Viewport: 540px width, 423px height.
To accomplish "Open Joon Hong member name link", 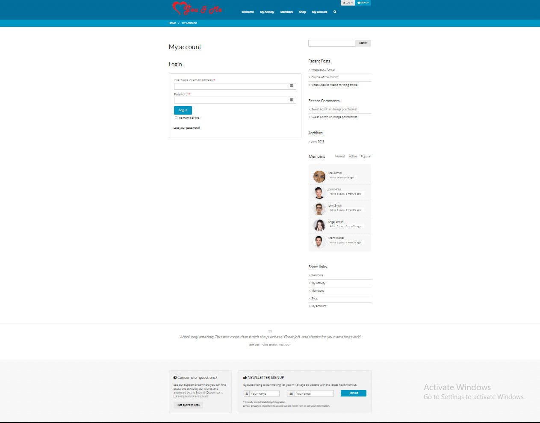I will [334, 189].
